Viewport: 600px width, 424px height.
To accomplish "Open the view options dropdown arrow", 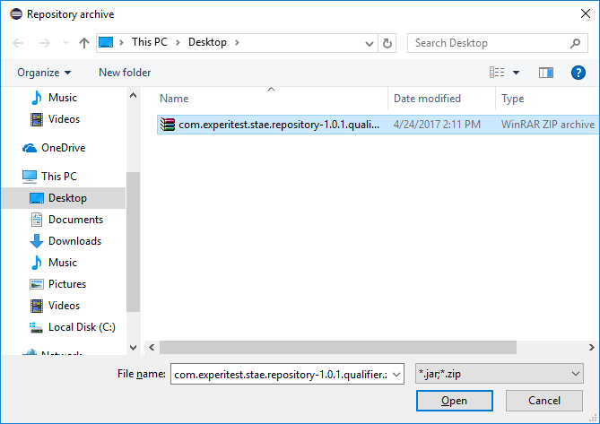I will click(516, 73).
